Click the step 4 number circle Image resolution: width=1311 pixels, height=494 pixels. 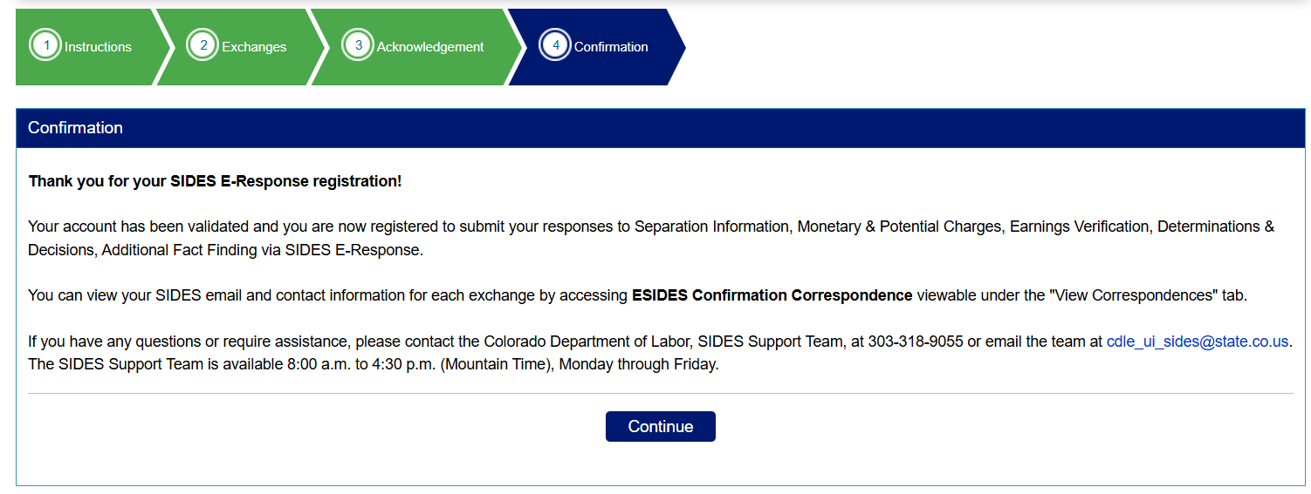556,46
